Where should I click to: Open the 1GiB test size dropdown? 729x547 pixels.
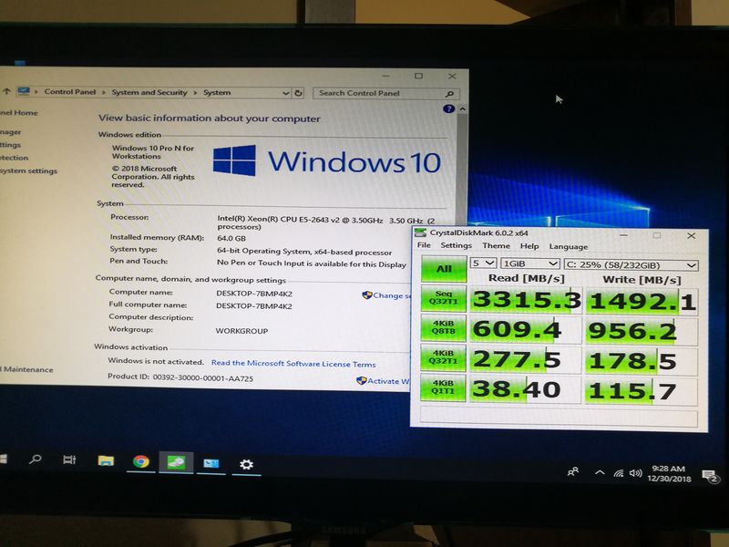pos(530,263)
